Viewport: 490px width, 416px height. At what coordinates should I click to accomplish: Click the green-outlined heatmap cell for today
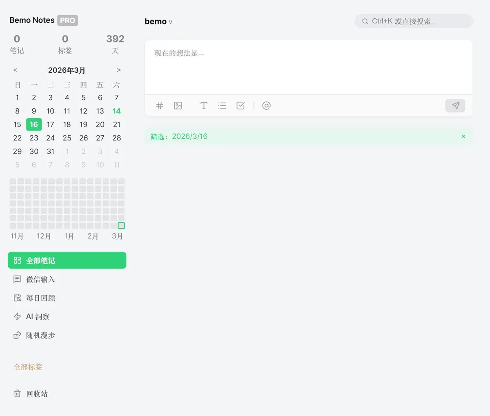(x=121, y=226)
